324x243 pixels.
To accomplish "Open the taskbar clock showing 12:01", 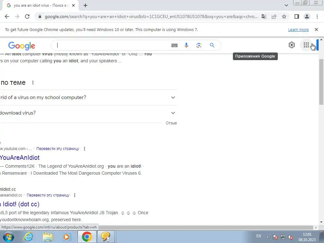I will point(307,237).
